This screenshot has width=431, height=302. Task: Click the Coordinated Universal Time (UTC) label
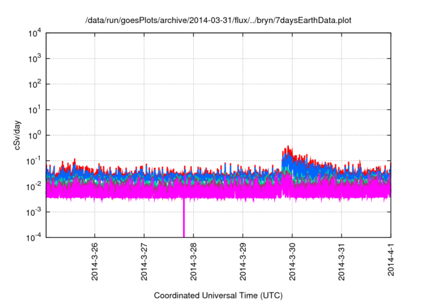click(x=218, y=296)
